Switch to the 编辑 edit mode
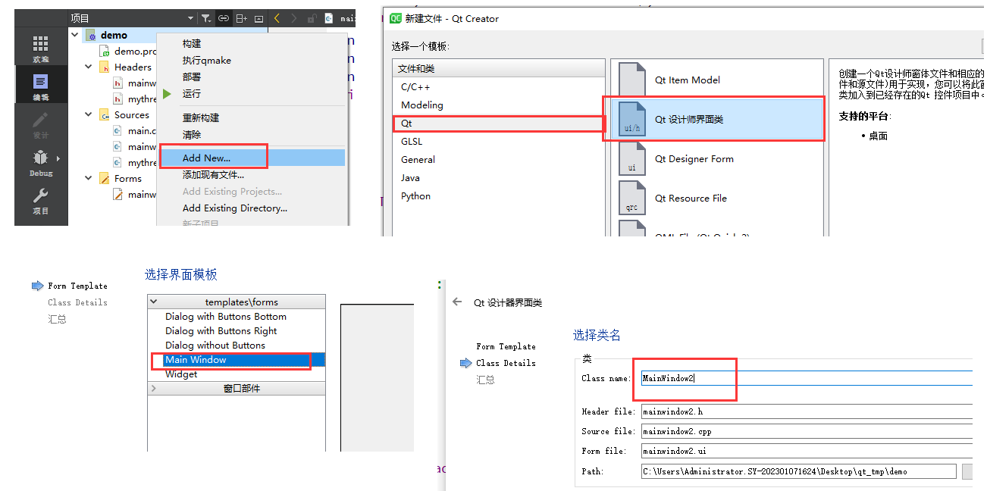Viewport: 987px width, 491px height. click(40, 86)
